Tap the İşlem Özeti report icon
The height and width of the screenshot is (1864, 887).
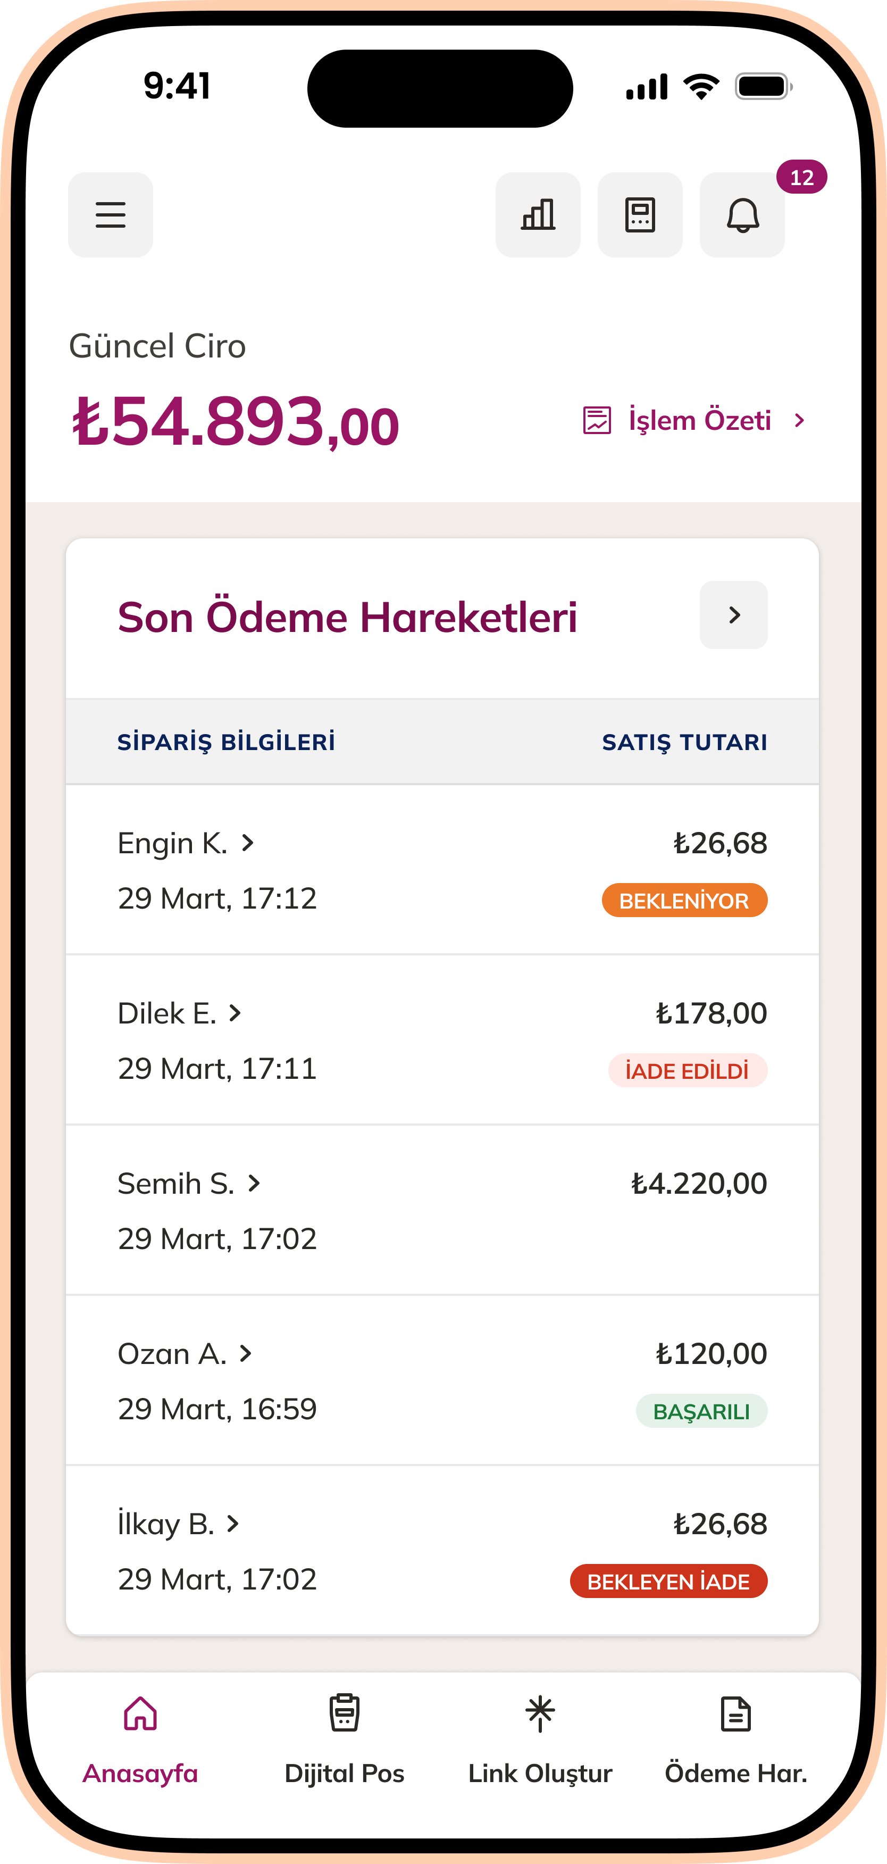(x=597, y=420)
